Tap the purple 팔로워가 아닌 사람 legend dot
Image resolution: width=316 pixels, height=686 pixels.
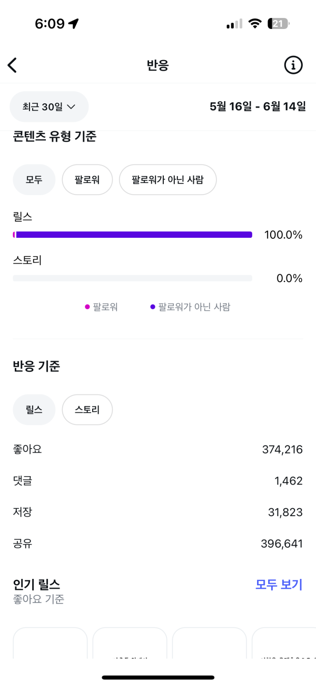(x=153, y=307)
